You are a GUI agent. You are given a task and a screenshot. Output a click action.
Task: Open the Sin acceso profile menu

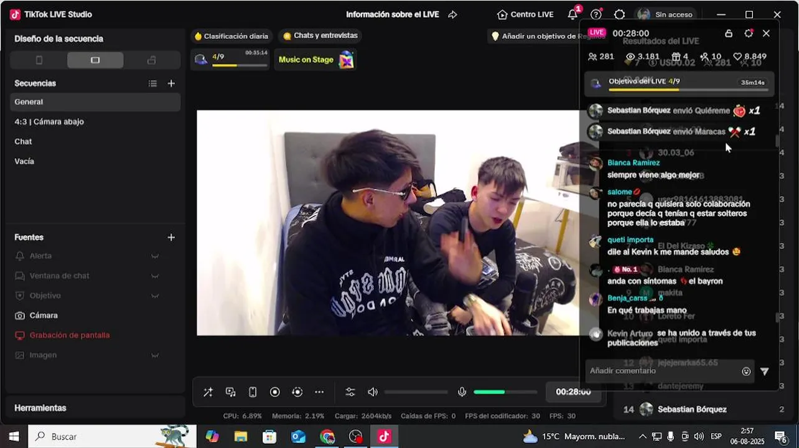pyautogui.click(x=665, y=14)
